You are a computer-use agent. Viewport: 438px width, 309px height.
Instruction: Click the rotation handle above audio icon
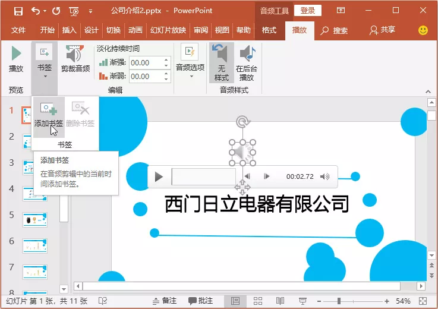[x=242, y=122]
